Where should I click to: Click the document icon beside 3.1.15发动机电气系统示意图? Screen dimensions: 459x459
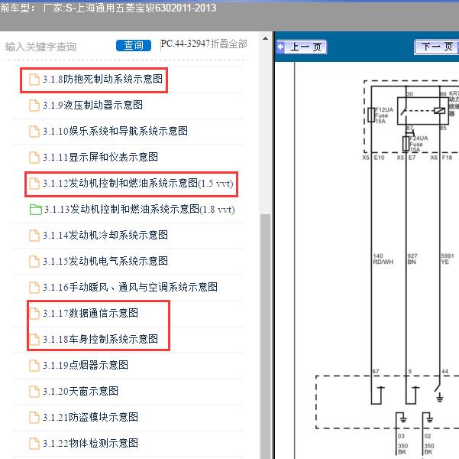pyautogui.click(x=34, y=262)
